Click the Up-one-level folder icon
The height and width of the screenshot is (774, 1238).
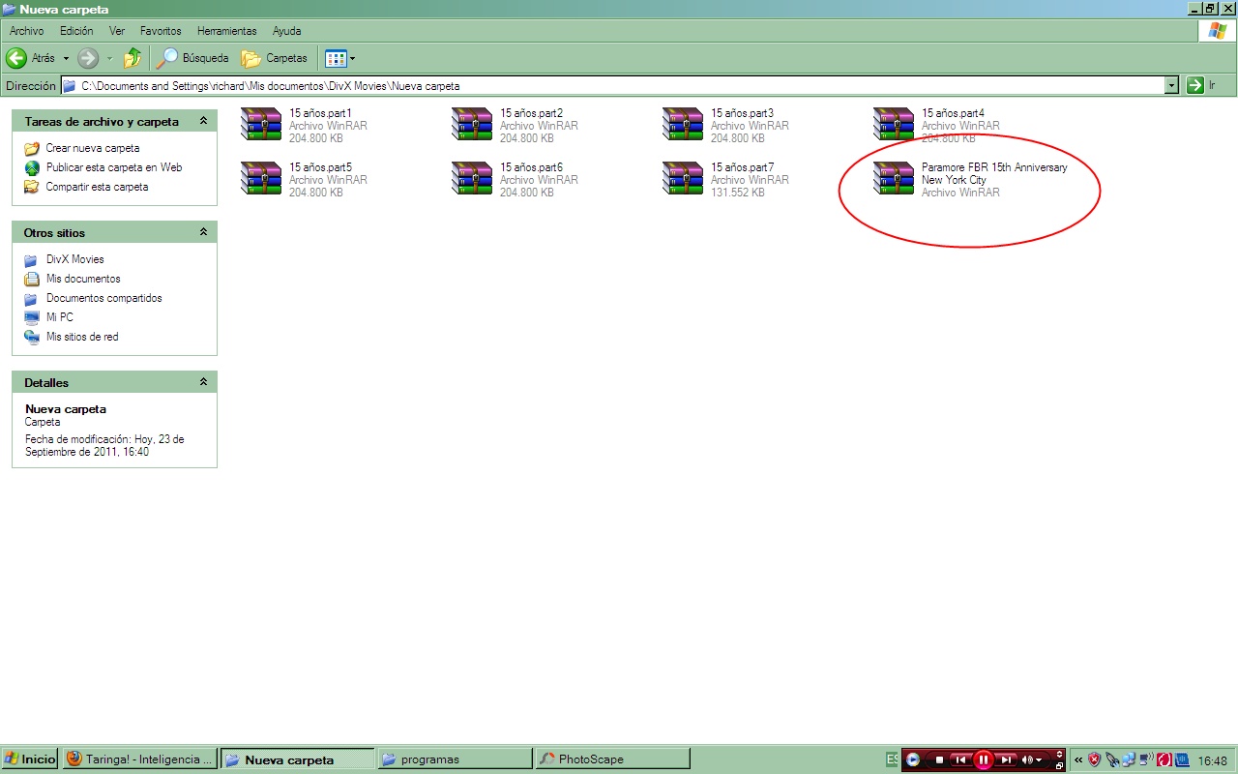(133, 58)
